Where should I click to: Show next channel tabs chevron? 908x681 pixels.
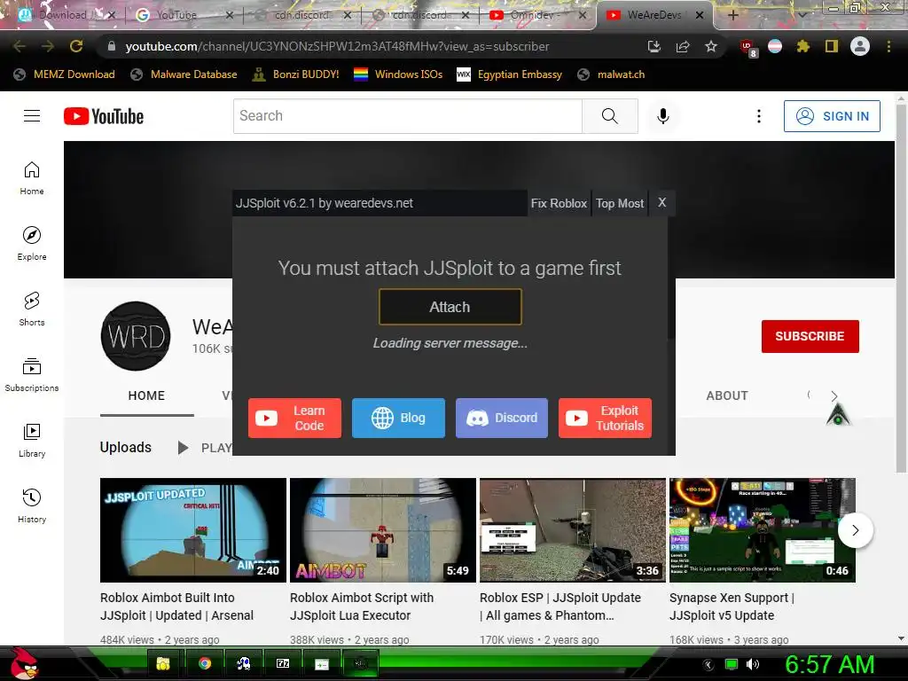pos(834,396)
